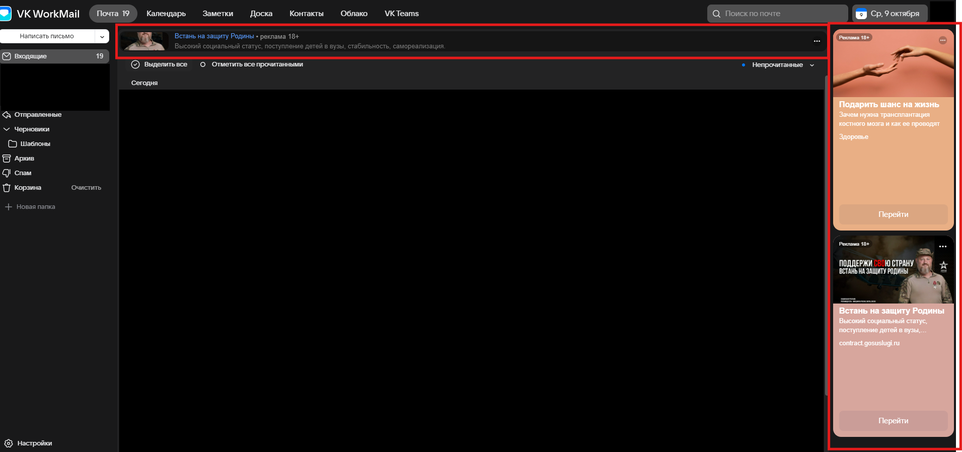Click the Подарить шанс на жизнь title
Screen dimensions: 962x452
[x=889, y=105]
